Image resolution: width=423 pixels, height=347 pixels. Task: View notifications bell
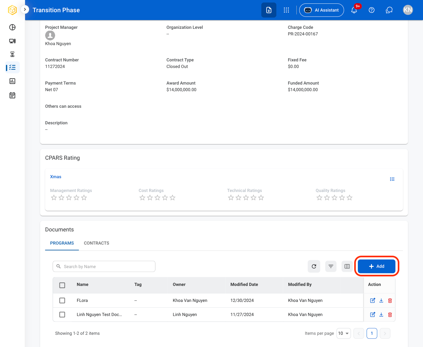pos(354,10)
